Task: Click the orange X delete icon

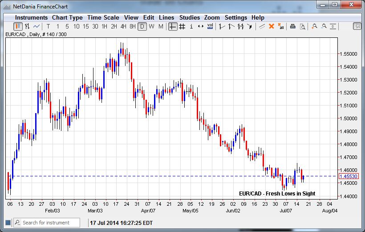Action: pyautogui.click(x=271, y=26)
